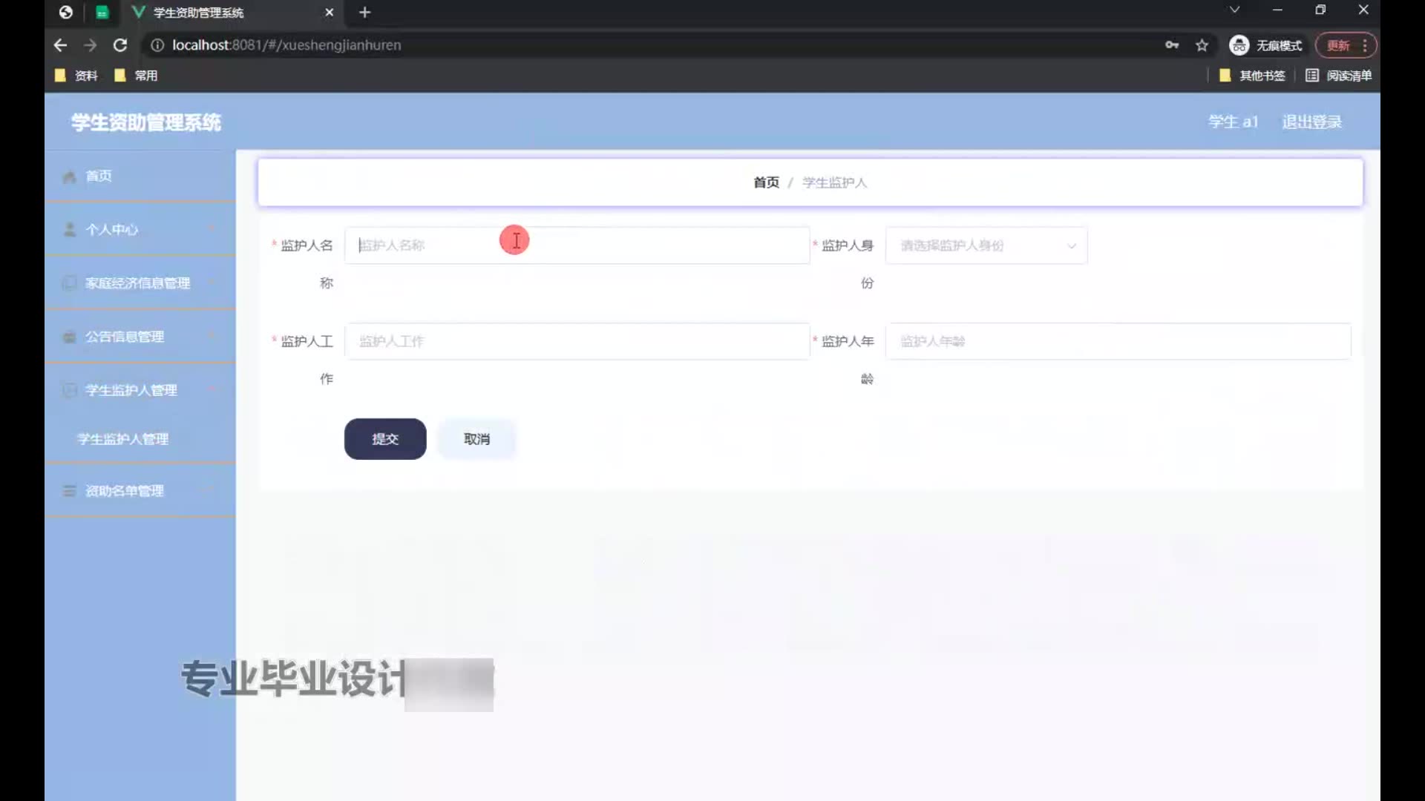Click 首页 in the breadcrumb

(766, 182)
